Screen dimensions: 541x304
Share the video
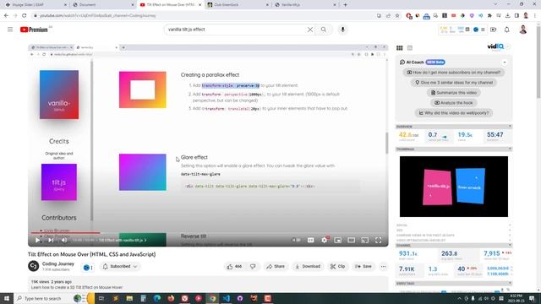click(276, 267)
